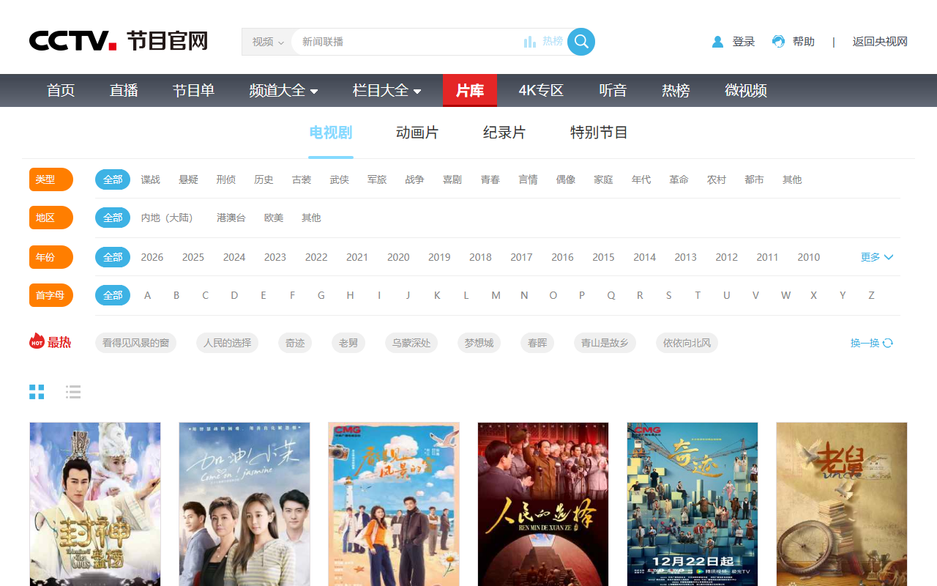Open the 首页 navigation item
937x586 pixels.
click(x=61, y=90)
